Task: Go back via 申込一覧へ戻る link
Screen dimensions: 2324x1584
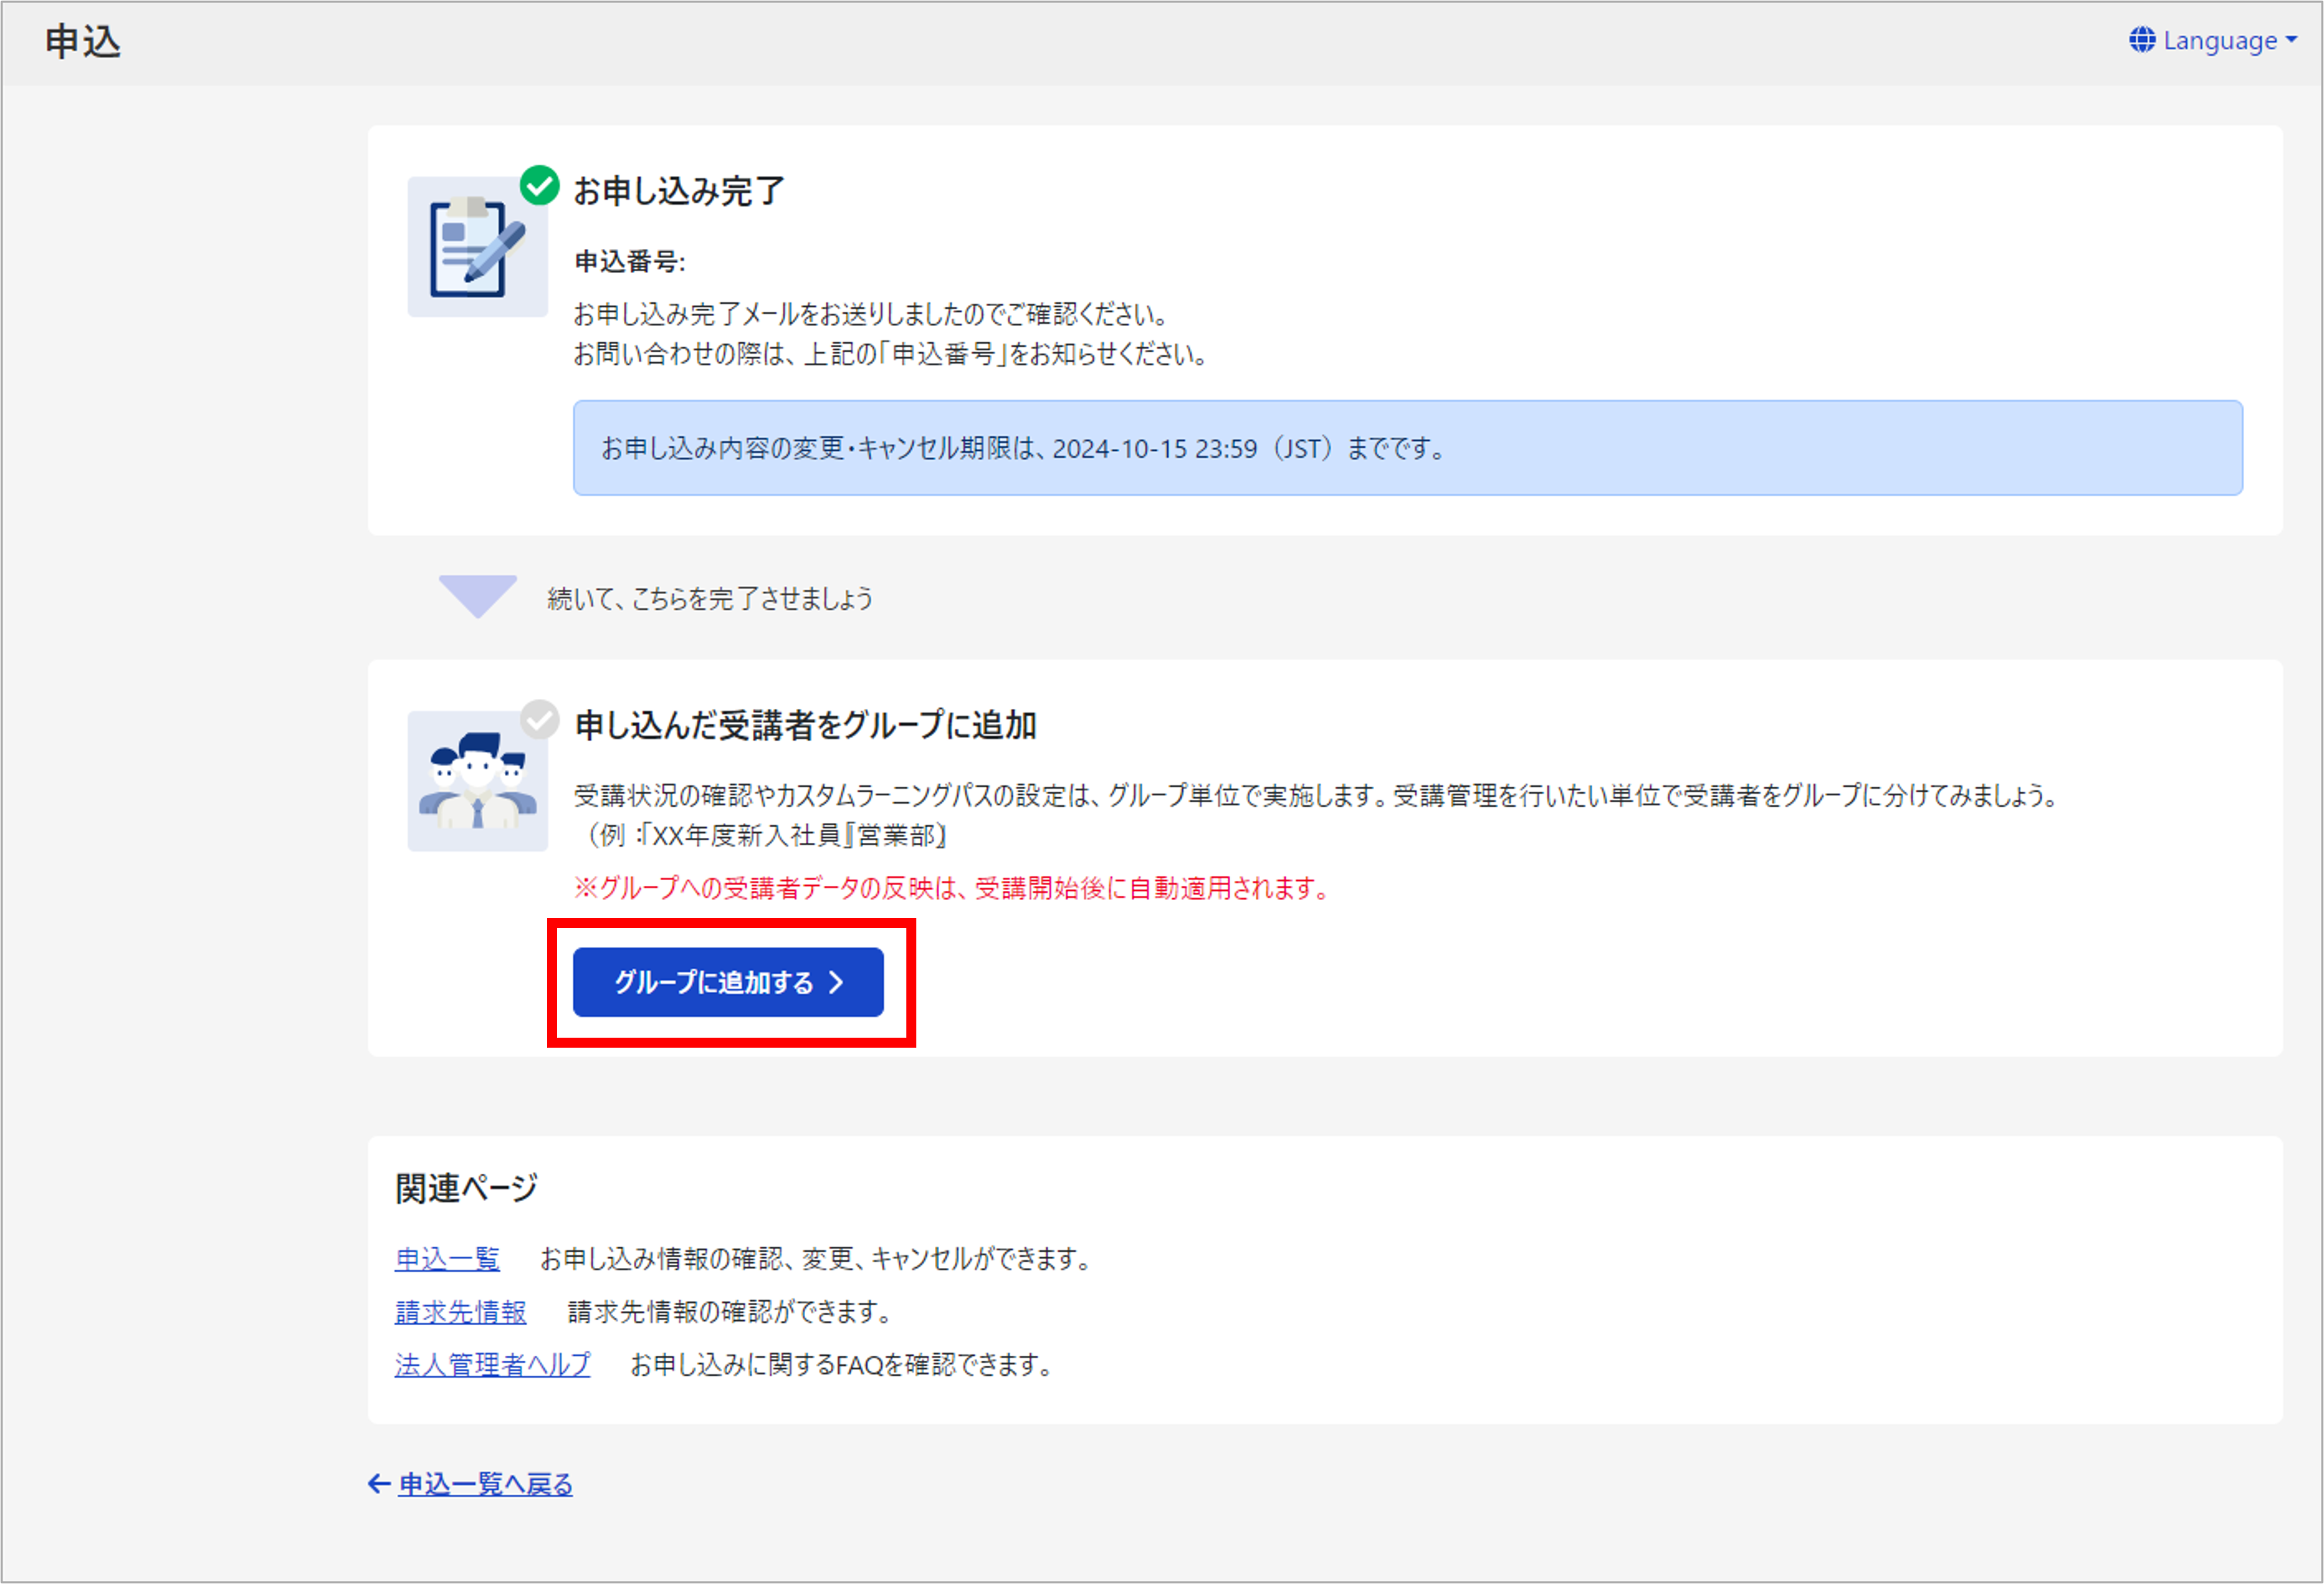Action: [485, 1484]
